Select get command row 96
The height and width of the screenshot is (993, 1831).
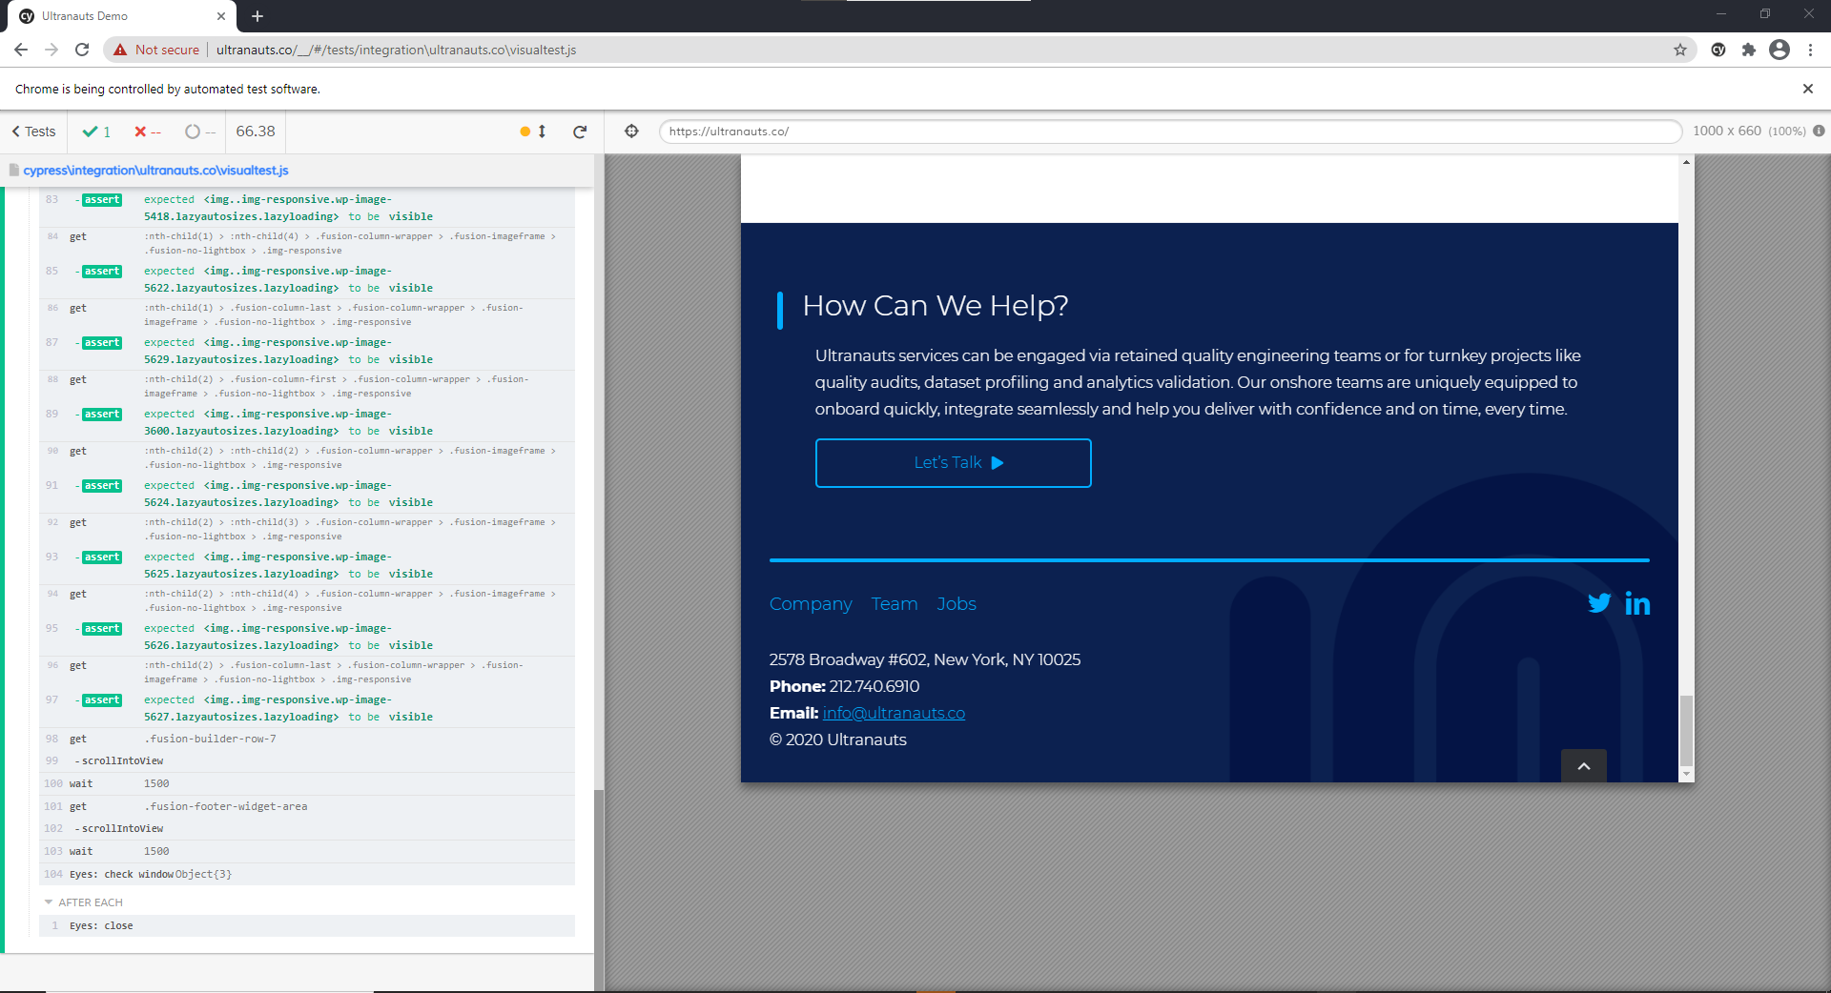[307, 672]
